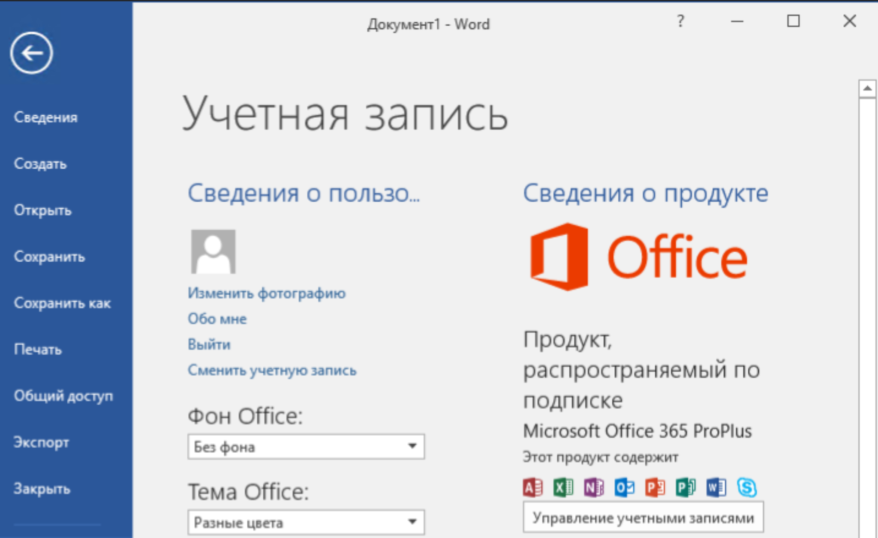The height and width of the screenshot is (538, 878).
Task: Click the back arrow circle icon
Action: (x=31, y=53)
